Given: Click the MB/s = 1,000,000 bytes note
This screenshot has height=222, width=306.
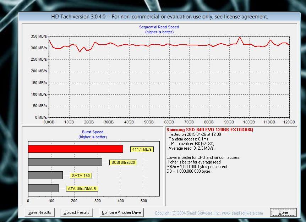Looking at the screenshot, I should (197, 167).
